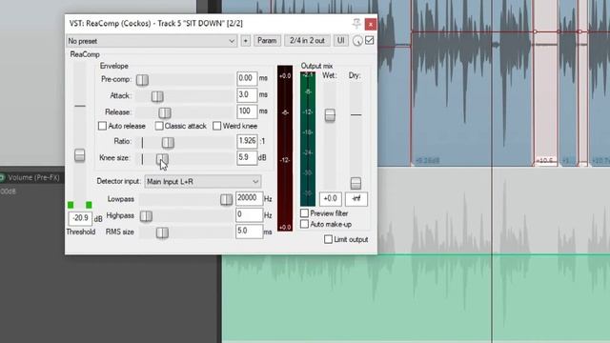The width and height of the screenshot is (610, 343).
Task: Enable the Auto make-up checkbox
Action: (305, 224)
